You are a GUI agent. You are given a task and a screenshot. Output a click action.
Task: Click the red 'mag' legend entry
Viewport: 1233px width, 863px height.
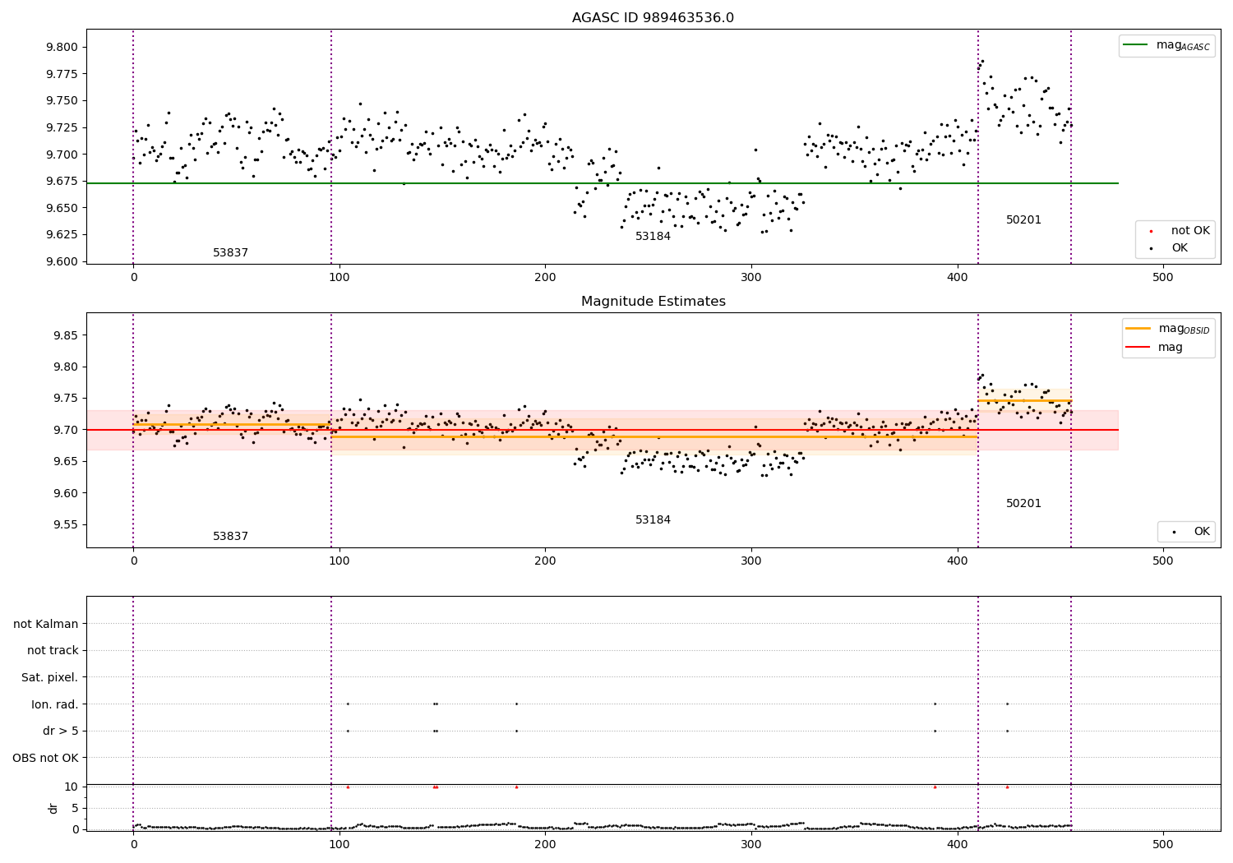click(x=1170, y=347)
